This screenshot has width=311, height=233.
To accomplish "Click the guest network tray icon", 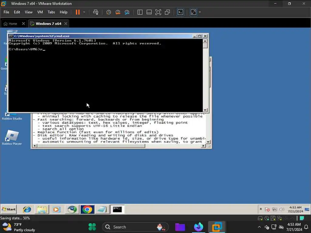I will click(x=275, y=209).
